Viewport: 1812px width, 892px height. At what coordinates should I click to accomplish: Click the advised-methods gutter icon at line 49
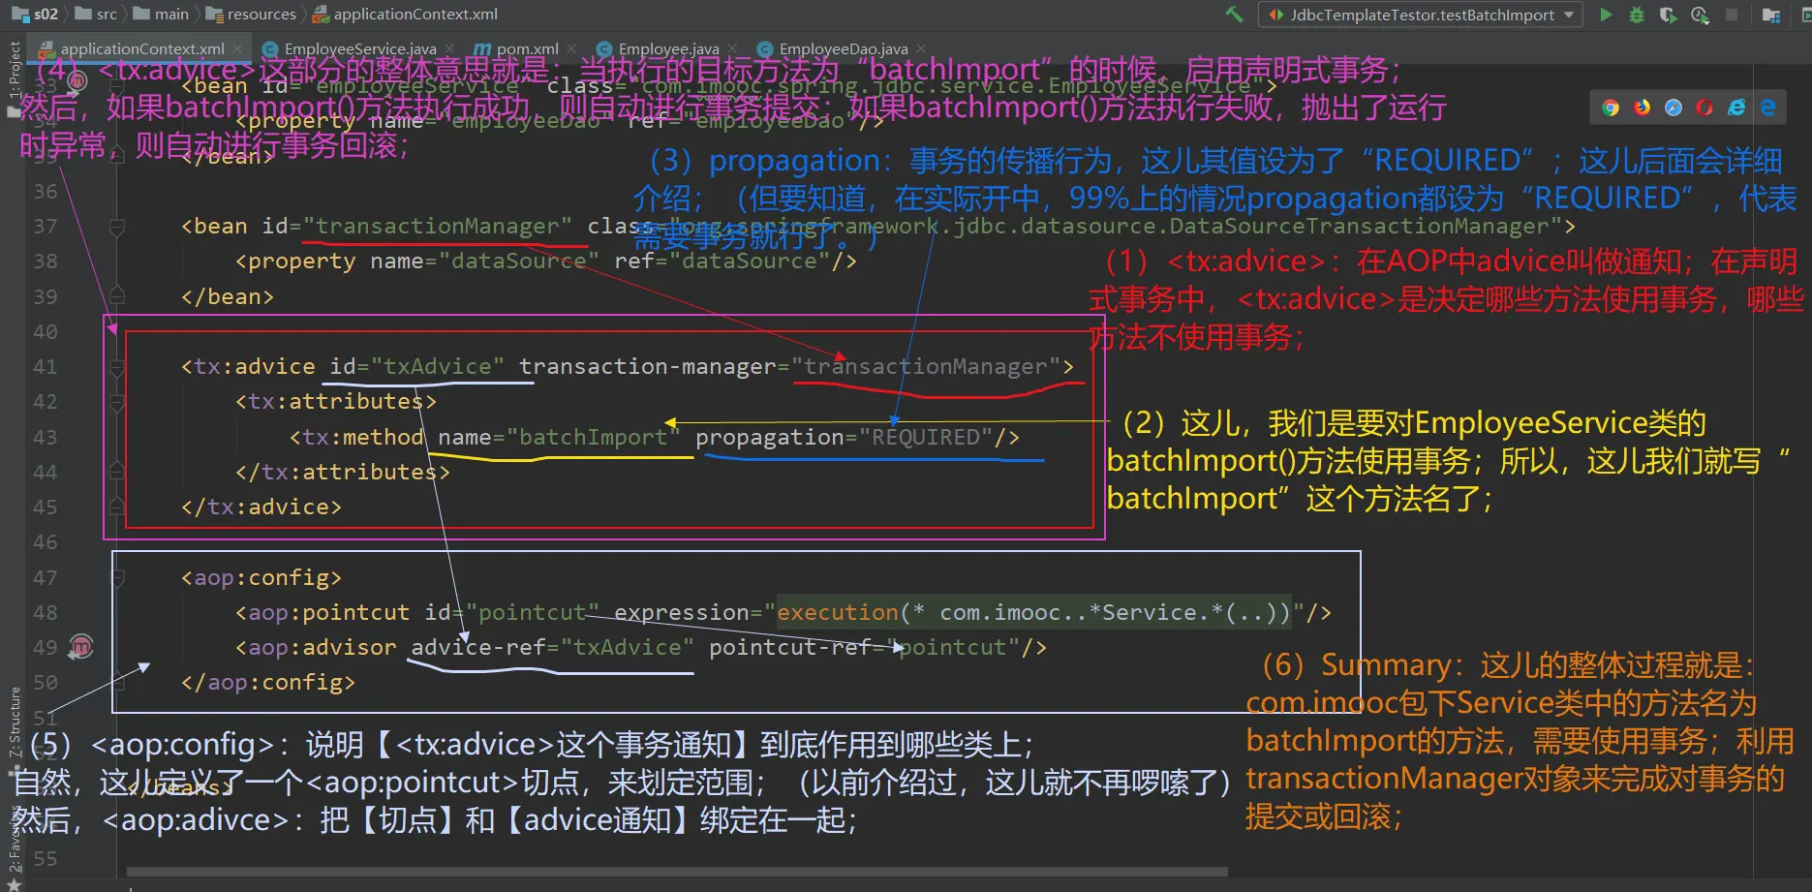(80, 647)
